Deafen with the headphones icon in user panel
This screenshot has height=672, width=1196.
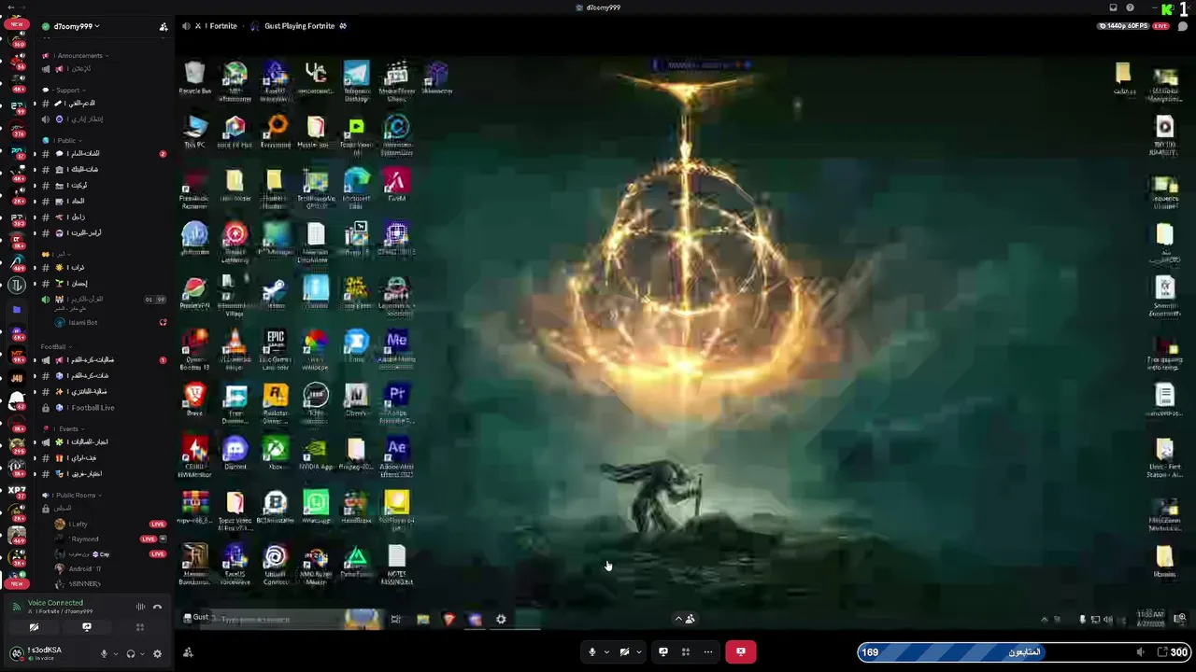131,653
